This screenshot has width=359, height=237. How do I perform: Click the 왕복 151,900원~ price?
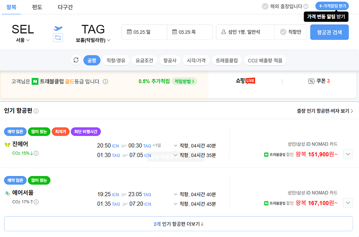click(316, 155)
